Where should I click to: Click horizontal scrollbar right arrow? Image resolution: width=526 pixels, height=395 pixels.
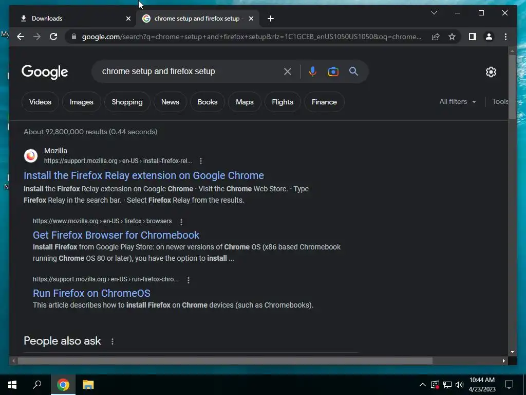click(x=504, y=361)
